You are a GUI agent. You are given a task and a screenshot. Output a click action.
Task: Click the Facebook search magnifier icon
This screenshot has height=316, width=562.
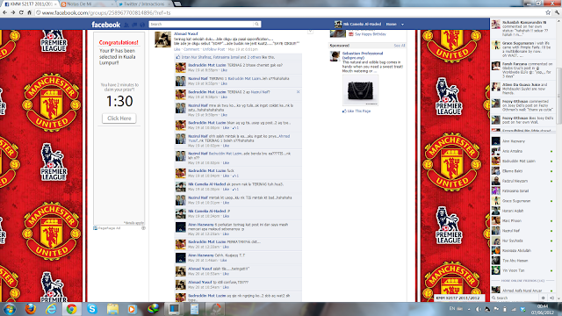(x=256, y=24)
